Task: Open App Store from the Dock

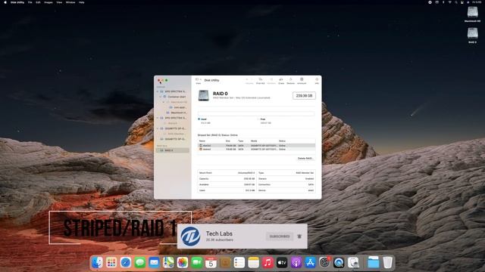Action: click(310, 263)
